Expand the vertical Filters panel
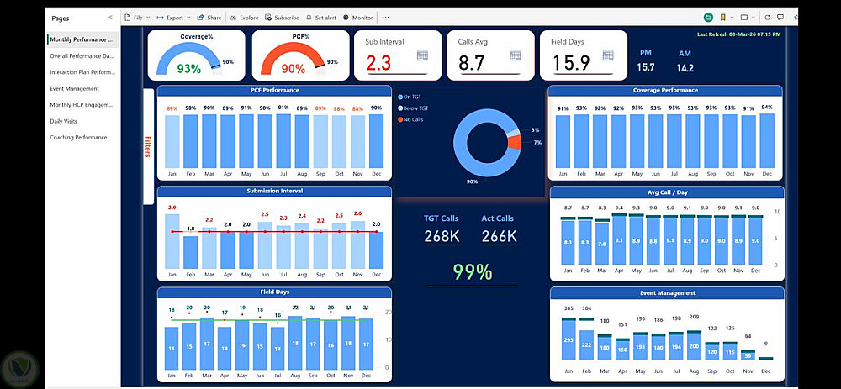 coord(148,146)
